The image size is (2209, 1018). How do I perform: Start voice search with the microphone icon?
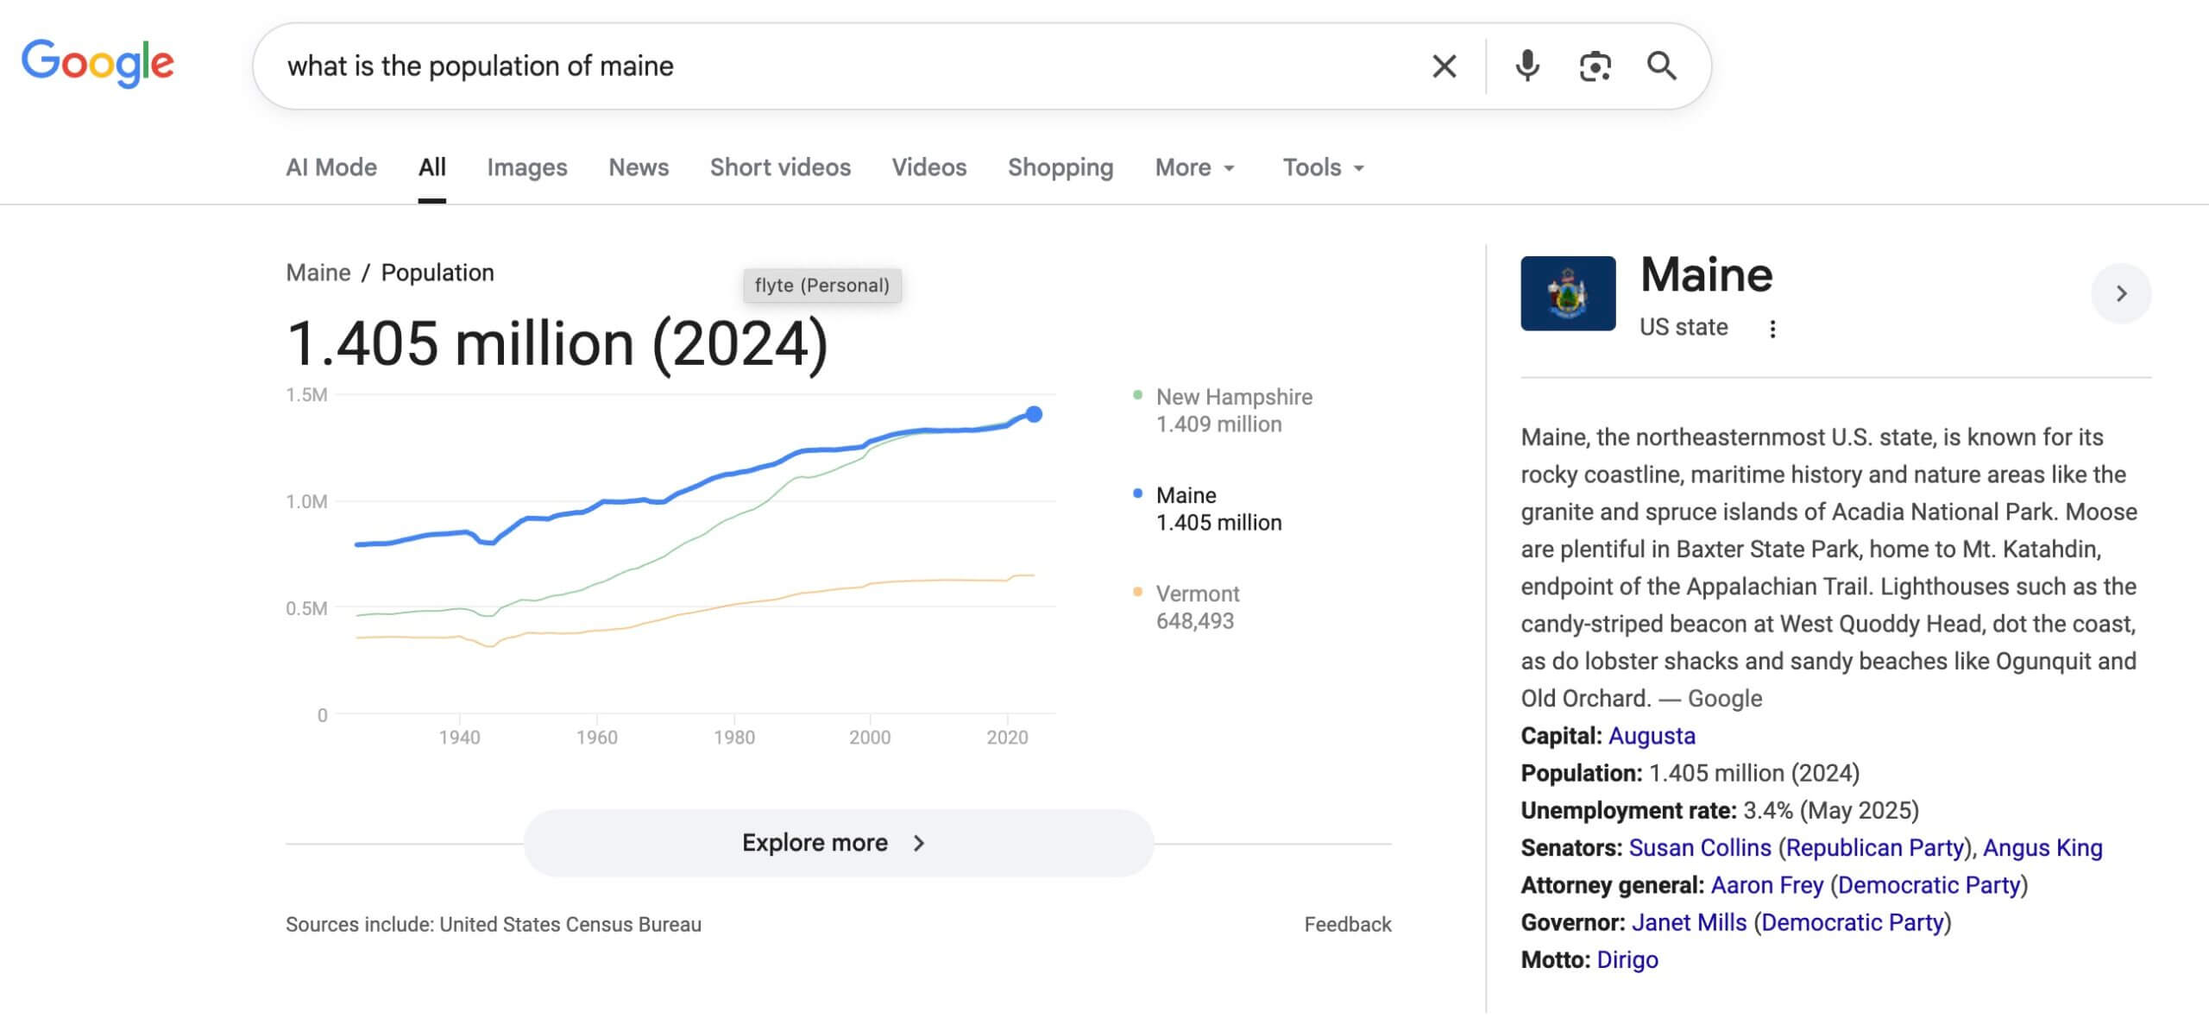[1527, 66]
